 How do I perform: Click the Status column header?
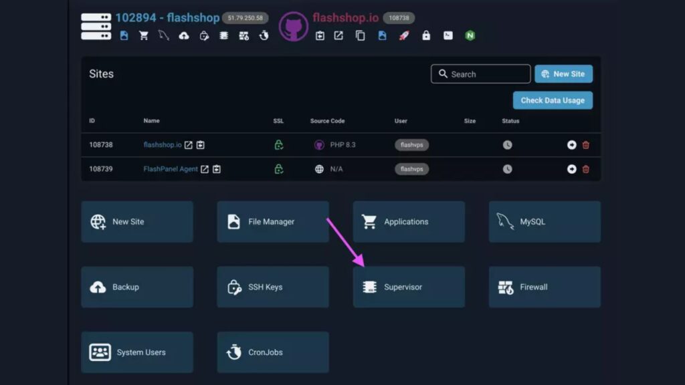click(x=510, y=121)
